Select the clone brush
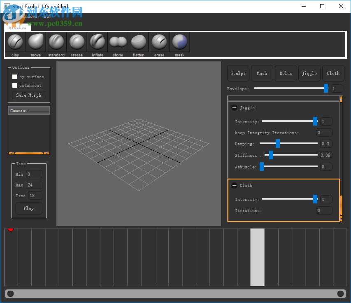Image resolution: width=351 pixels, height=303 pixels. tap(118, 42)
